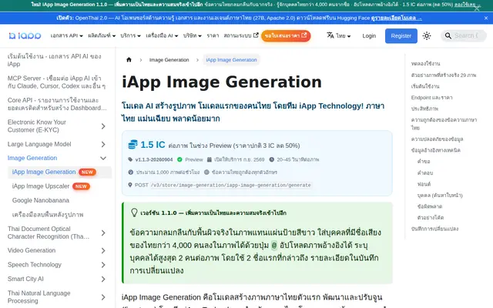Viewport: 493px width, 308px height.
Task: Click iApp Image Generation breadcrumb chip
Action: (231, 60)
